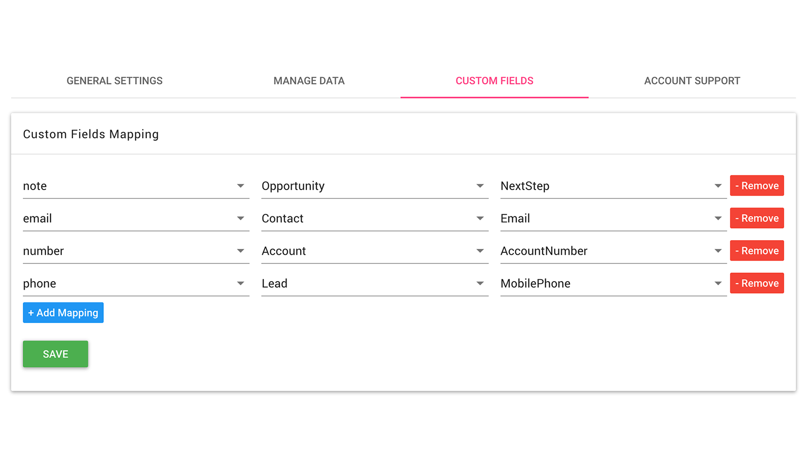The height and width of the screenshot is (455, 810).
Task: Select the Custom Fields tab
Action: click(x=494, y=80)
